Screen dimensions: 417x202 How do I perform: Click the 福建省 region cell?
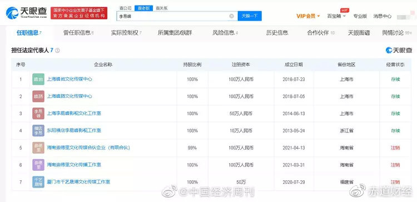coord(346,182)
